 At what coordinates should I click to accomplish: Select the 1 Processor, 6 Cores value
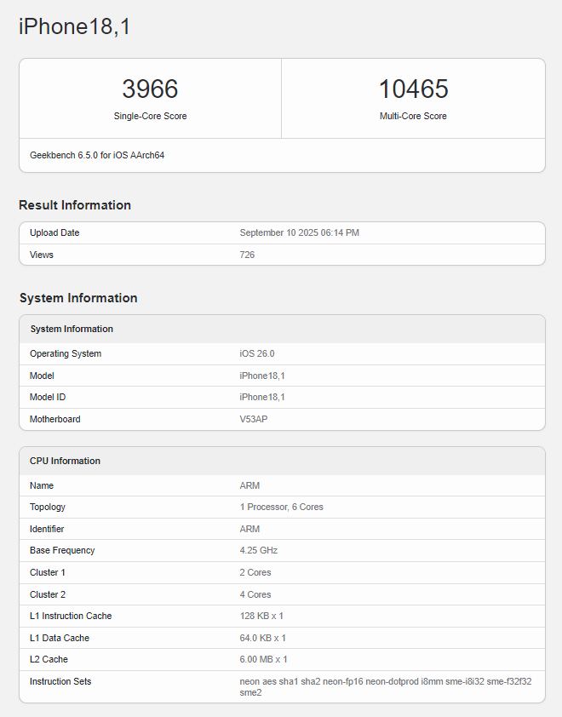coord(281,508)
